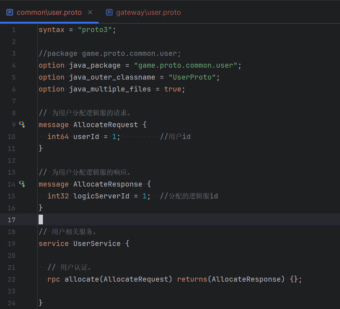Click the rpc keyword on line 22
This screenshot has width=340, height=309.
pyautogui.click(x=54, y=279)
